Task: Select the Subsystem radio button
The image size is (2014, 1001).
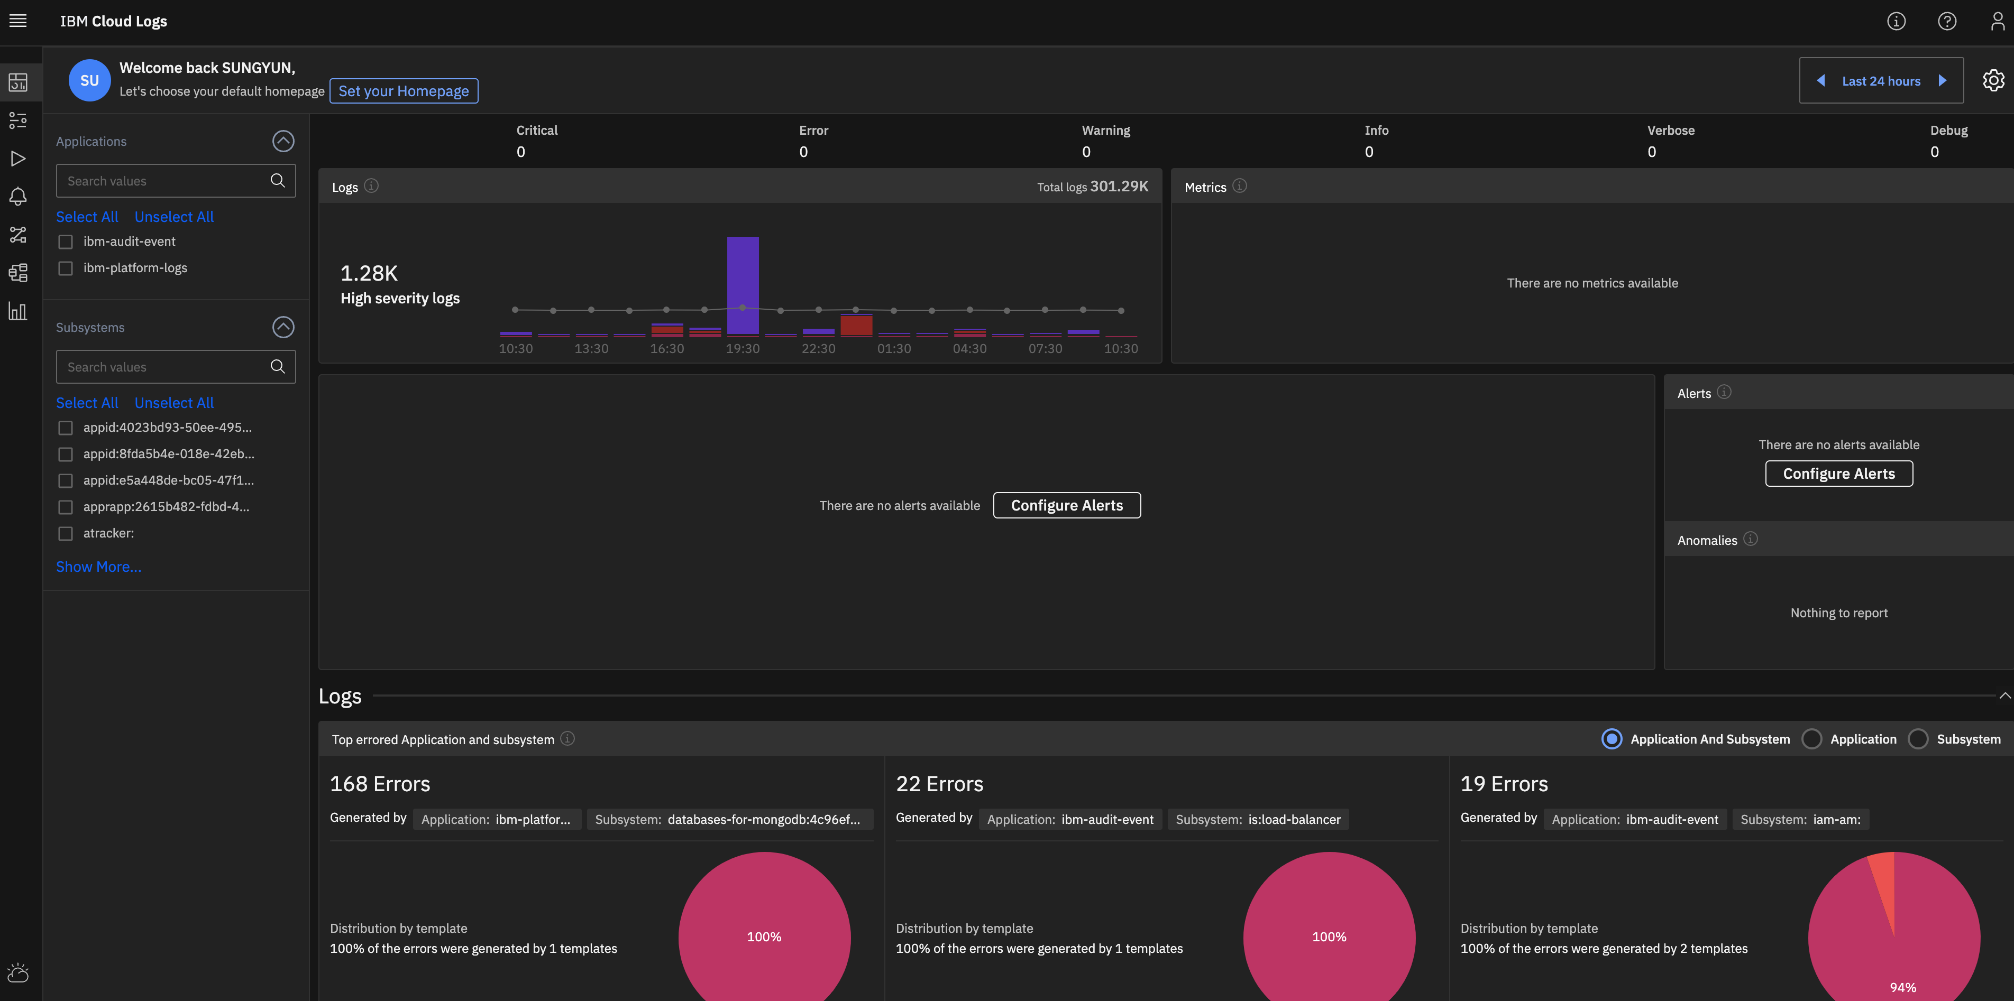Action: [x=1918, y=739]
